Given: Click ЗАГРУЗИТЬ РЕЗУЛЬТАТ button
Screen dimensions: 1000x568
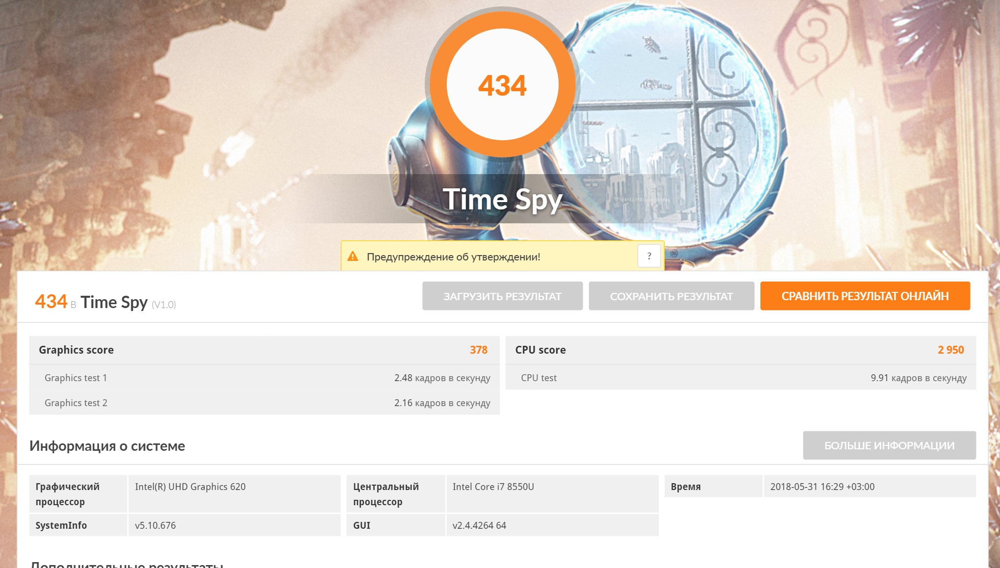Looking at the screenshot, I should 502,296.
